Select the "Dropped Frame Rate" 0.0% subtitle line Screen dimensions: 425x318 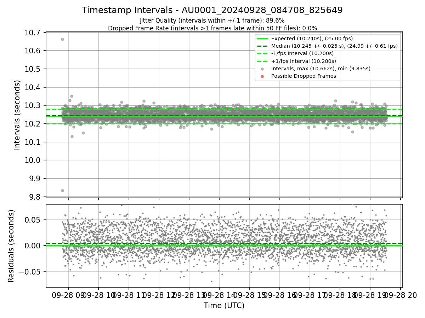point(212,28)
